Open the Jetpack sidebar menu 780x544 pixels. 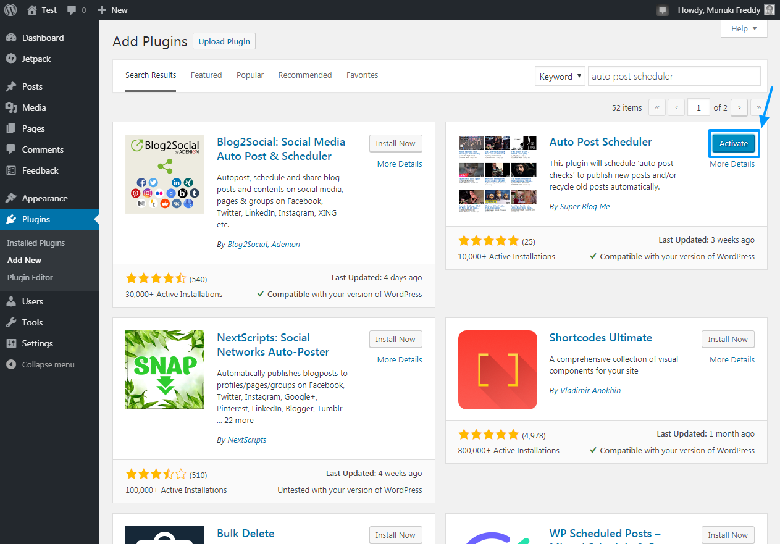pyautogui.click(x=49, y=59)
